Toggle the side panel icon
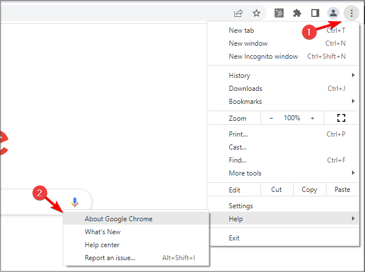The image size is (365, 272). pos(315,13)
